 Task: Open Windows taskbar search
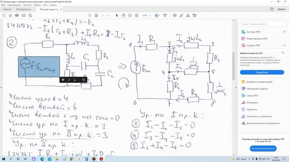coord(11,159)
